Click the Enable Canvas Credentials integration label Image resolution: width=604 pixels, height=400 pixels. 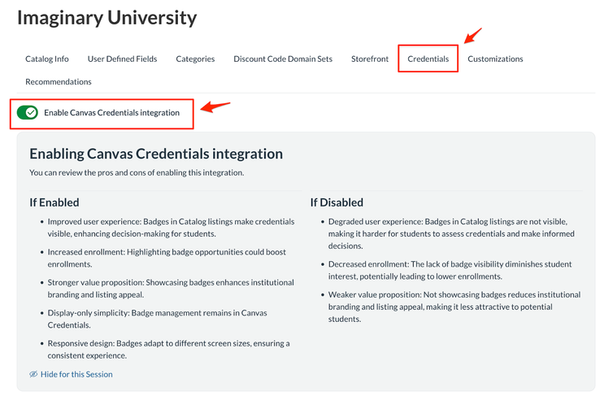point(111,112)
